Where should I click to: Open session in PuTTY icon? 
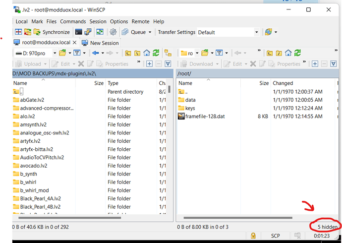coord(88,32)
